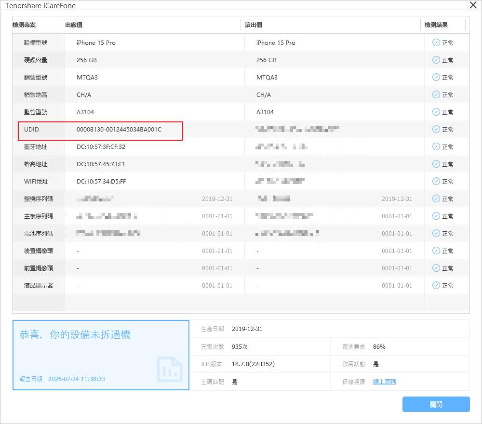Click the charge count 935次
The image size is (482, 424).
(240, 346)
